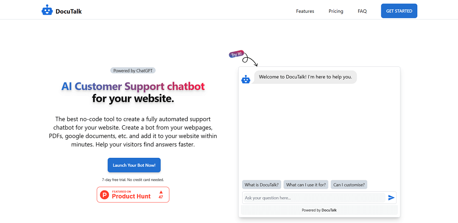Choose the 'What is DocuTalk?' suggestion chip
458x223 pixels.
[261, 184]
